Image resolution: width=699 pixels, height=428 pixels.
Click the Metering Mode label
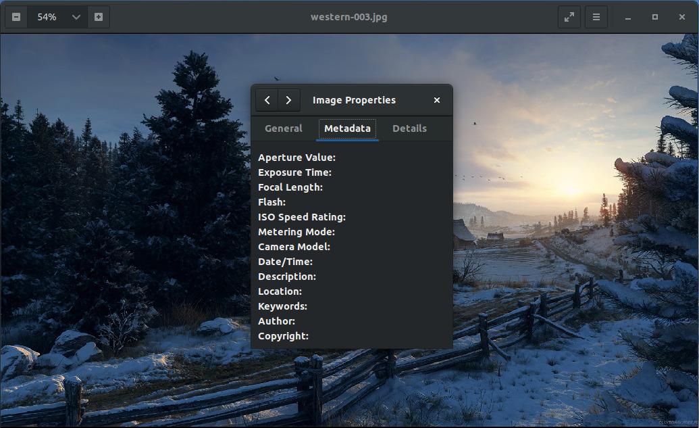point(296,232)
